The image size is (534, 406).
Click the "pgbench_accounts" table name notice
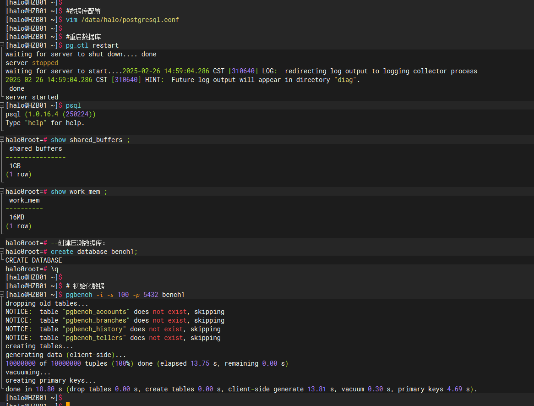coord(96,312)
